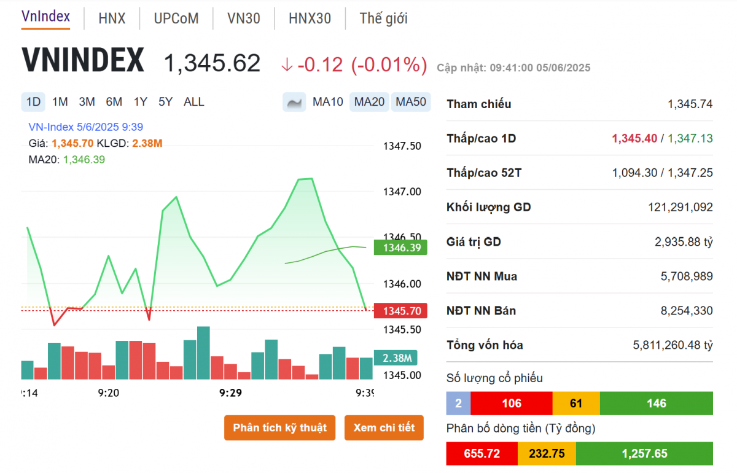Image resolution: width=737 pixels, height=473 pixels.
Task: Click the 2.38M volume label
Action: [396, 358]
